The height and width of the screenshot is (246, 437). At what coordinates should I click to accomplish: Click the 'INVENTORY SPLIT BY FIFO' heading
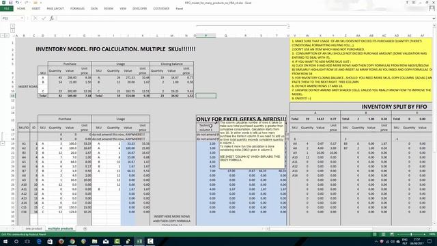[x=394, y=107]
